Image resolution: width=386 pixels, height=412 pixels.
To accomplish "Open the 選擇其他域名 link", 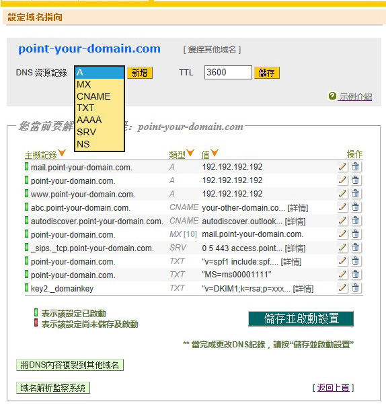I will (212, 50).
